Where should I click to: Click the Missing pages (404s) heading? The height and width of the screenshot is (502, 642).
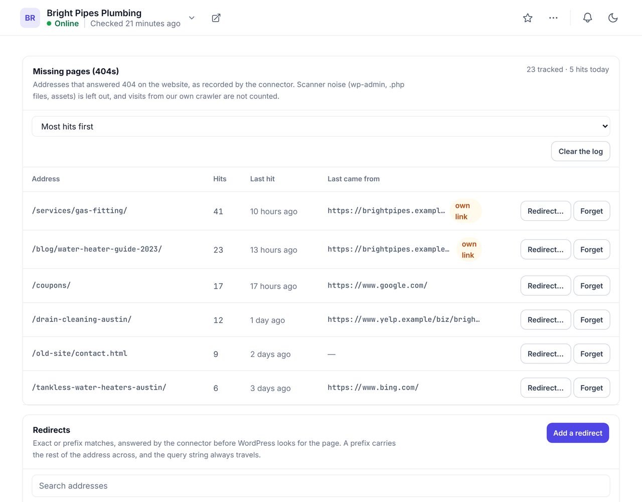coord(76,71)
